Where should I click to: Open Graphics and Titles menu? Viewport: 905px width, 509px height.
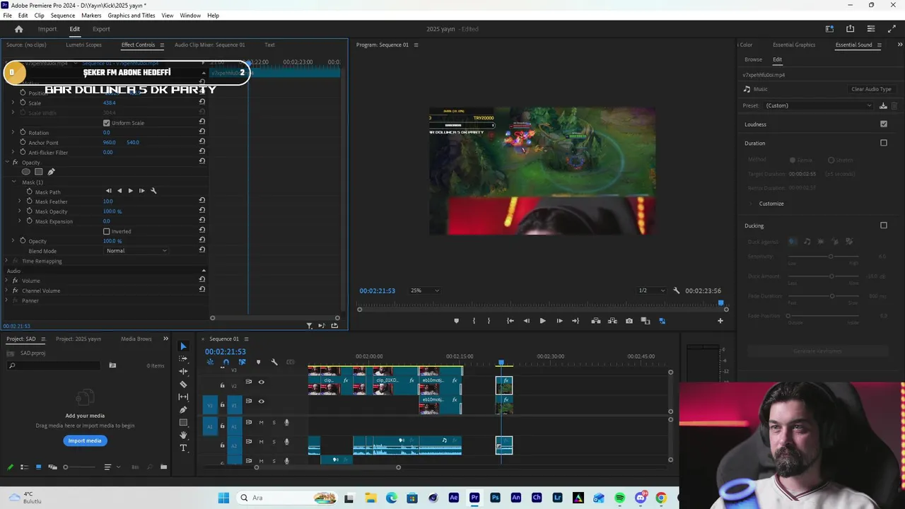132,16
